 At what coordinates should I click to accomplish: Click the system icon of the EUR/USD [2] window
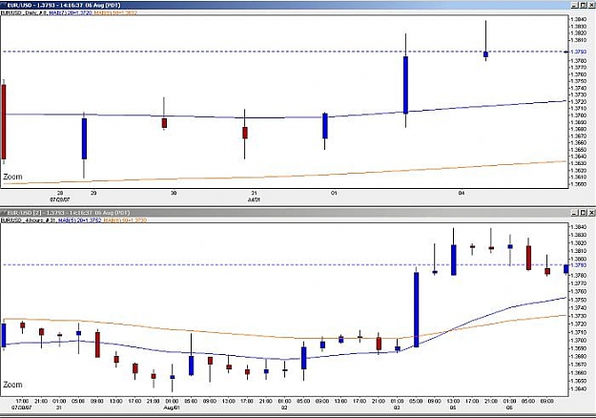pos(4,213)
